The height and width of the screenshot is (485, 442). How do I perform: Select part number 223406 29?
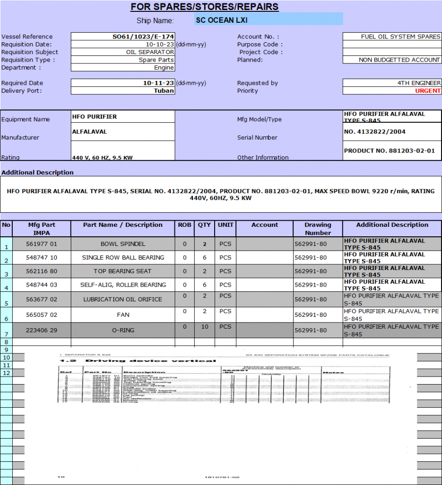click(x=41, y=330)
